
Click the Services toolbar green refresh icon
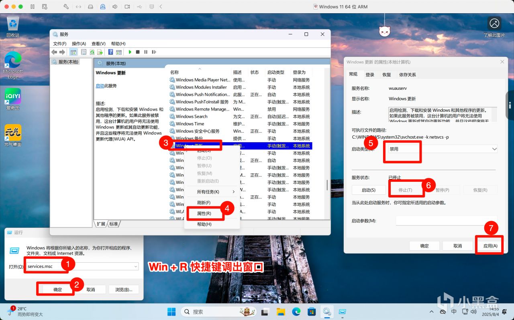[x=92, y=52]
